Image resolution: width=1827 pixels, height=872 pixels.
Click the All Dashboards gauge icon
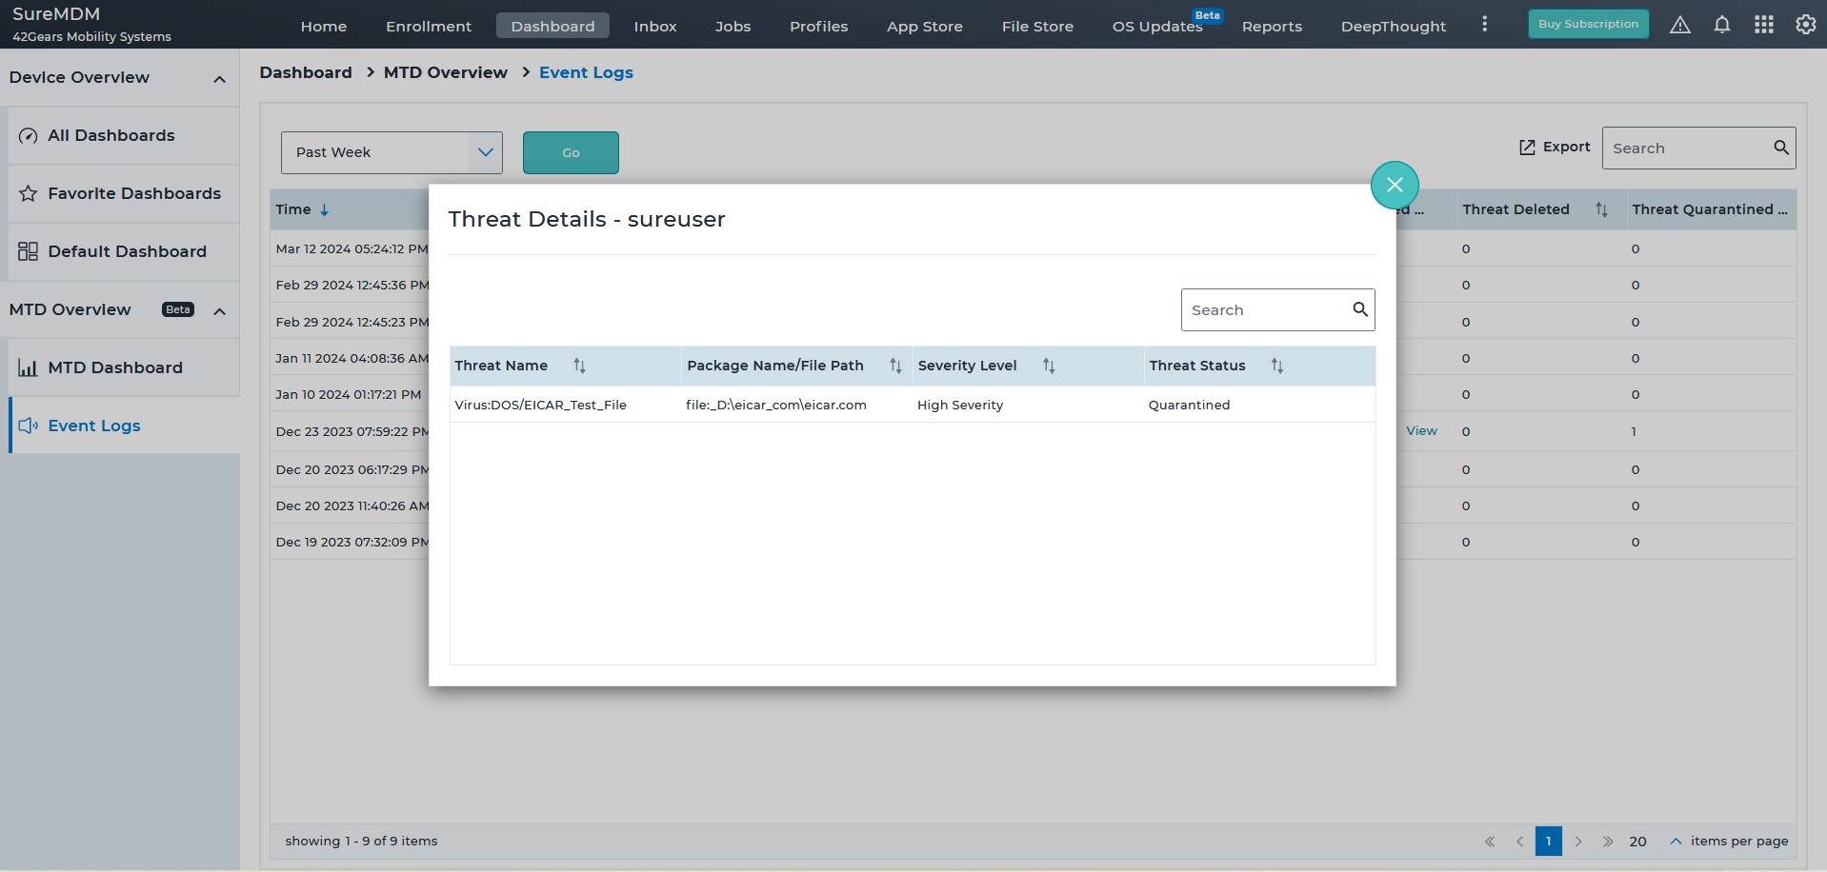[x=29, y=136]
